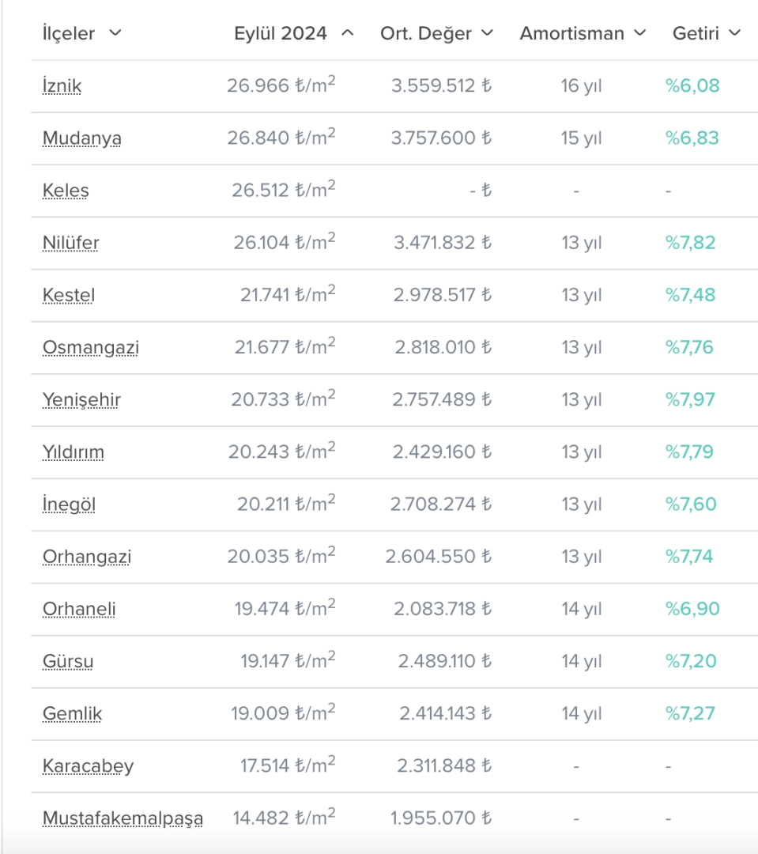View the Orhangazi district page
Screen dimensions: 758x854
tap(87, 557)
